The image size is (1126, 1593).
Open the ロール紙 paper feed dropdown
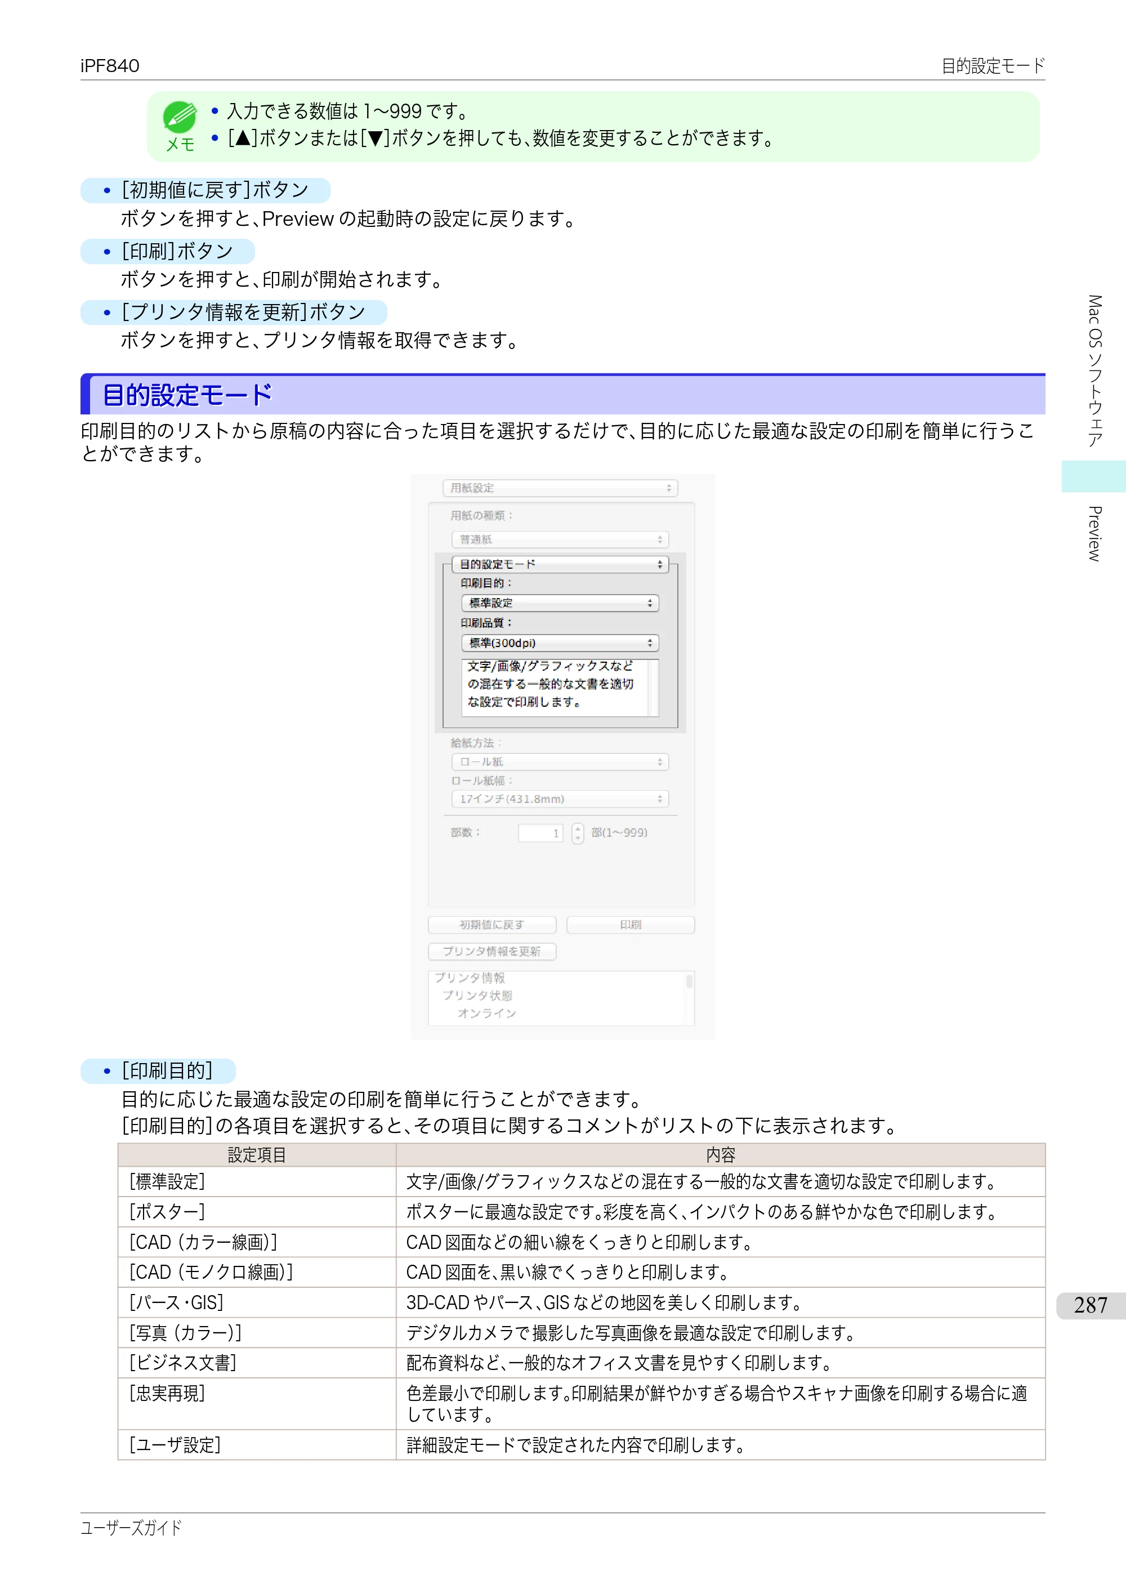(x=560, y=762)
